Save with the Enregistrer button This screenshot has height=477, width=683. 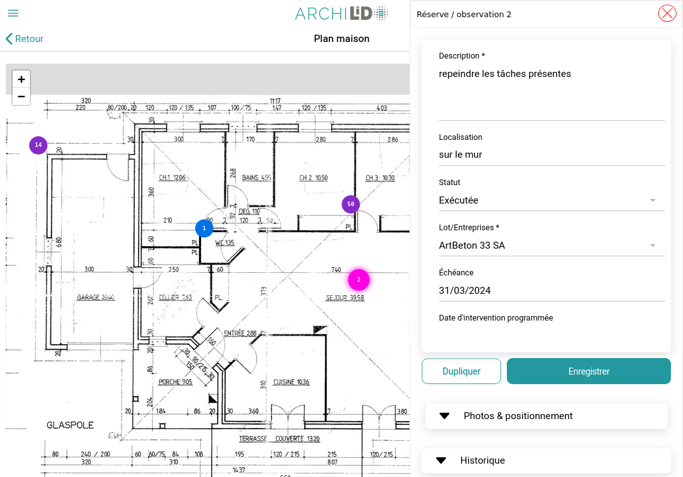(x=588, y=371)
